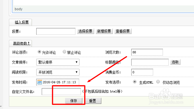Screen dimensions: 194x109
Task: Click the body element path label
Action: coord(18,9)
